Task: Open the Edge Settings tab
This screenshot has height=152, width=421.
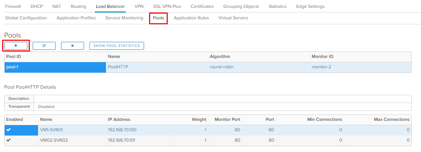Action: 310,6
